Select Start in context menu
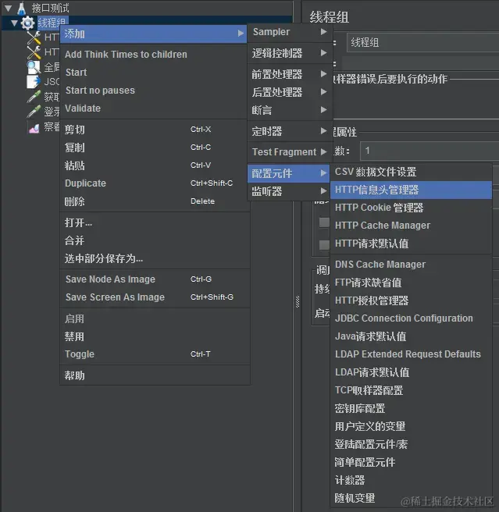Viewport: 499px width, 512px height. point(153,72)
